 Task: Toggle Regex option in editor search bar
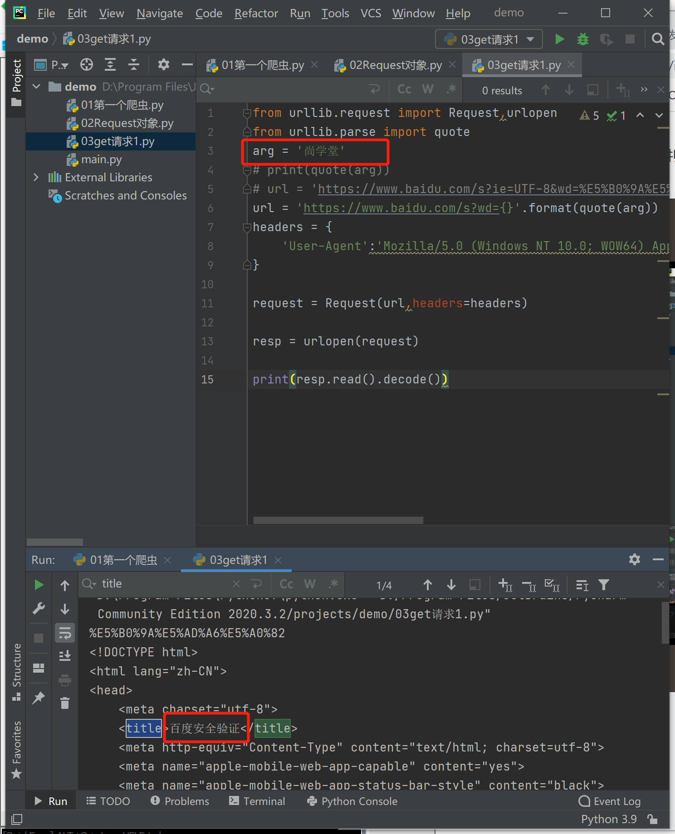(451, 89)
